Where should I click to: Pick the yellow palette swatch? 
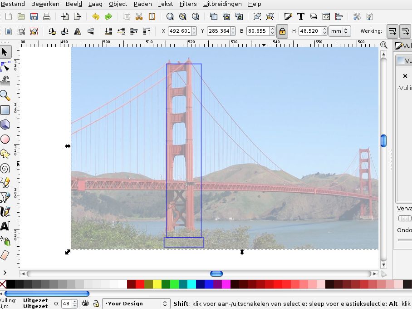pos(157,284)
